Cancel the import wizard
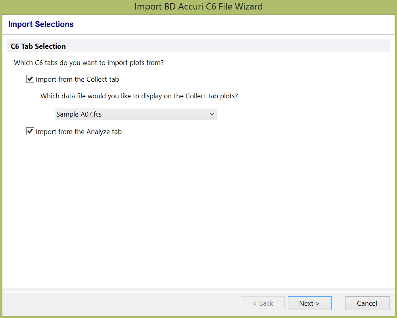The image size is (397, 318). (367, 303)
